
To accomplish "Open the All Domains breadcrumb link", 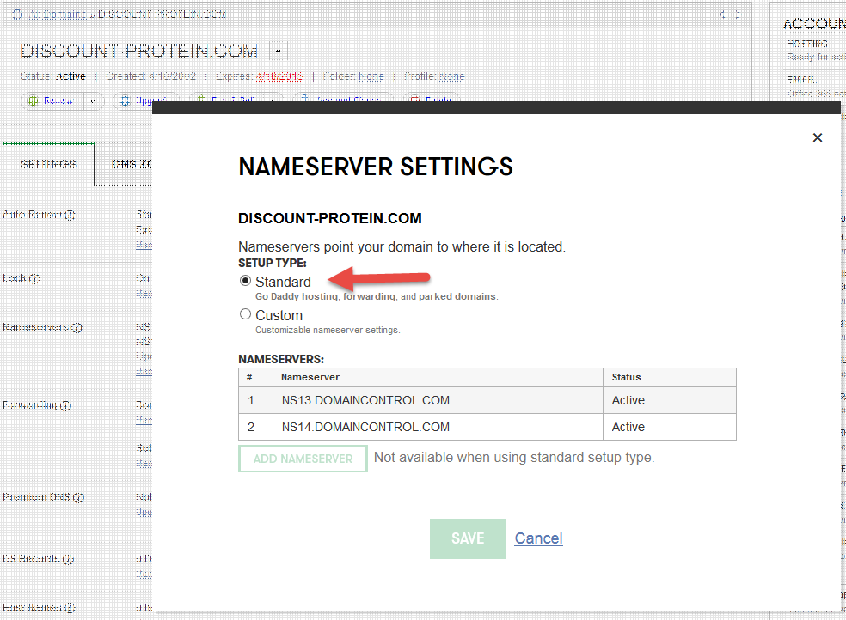I will pos(58,15).
